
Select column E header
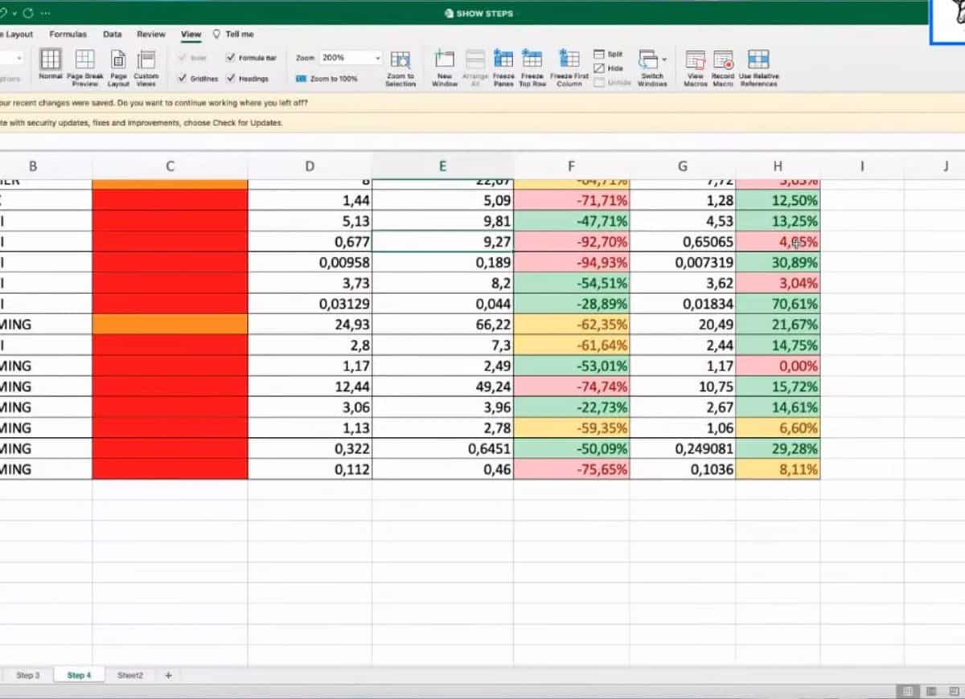pos(442,166)
